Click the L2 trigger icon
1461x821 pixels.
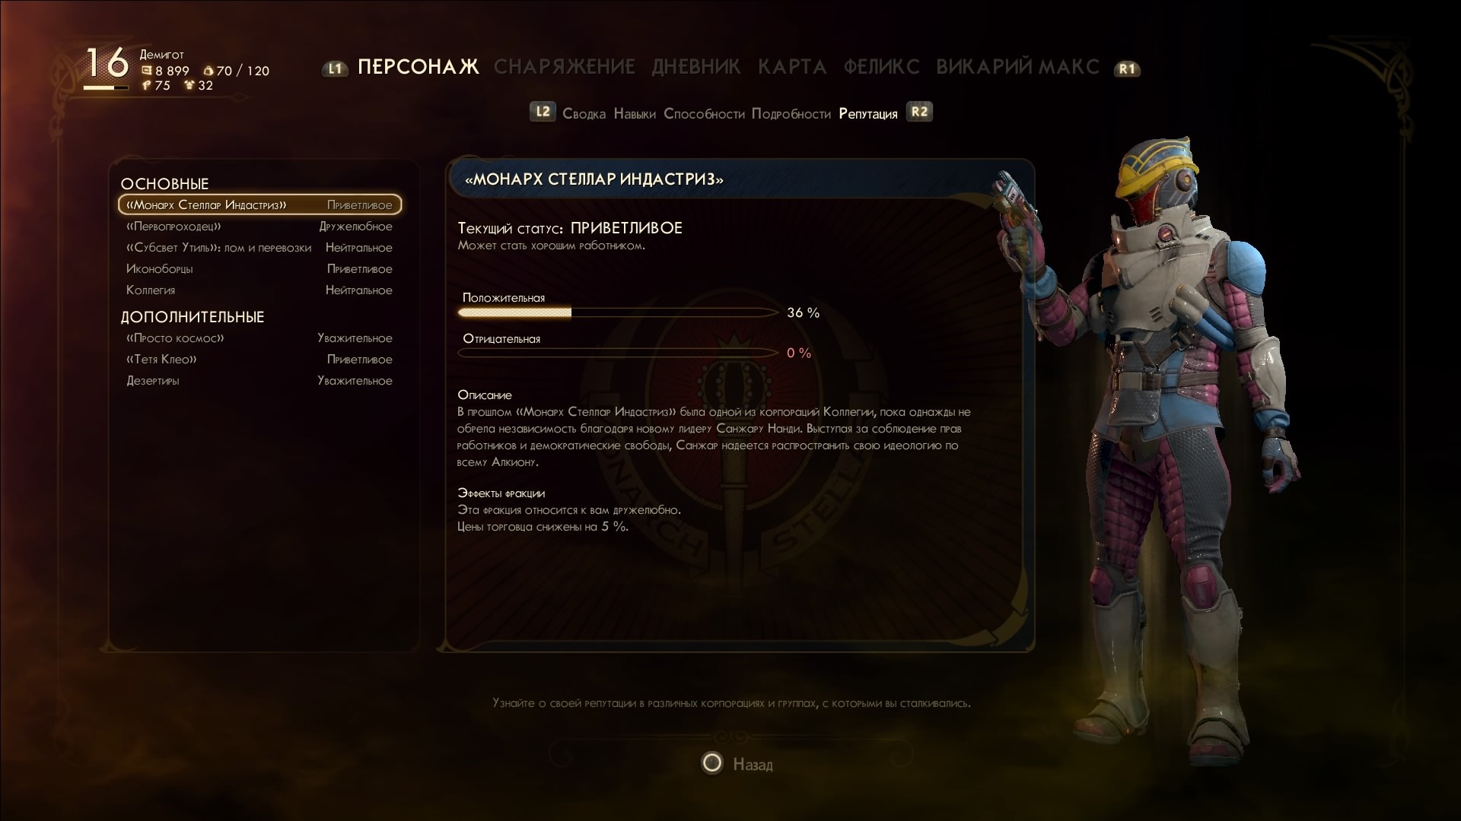(x=543, y=112)
